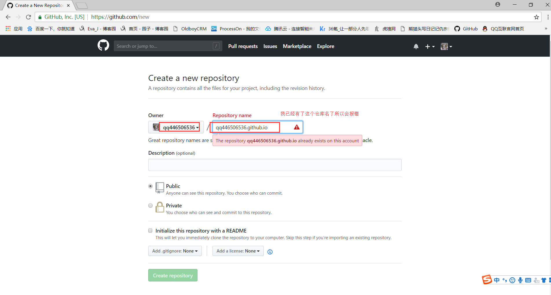
Task: Click the GitHub Octocat logo in header
Action: coord(103,45)
